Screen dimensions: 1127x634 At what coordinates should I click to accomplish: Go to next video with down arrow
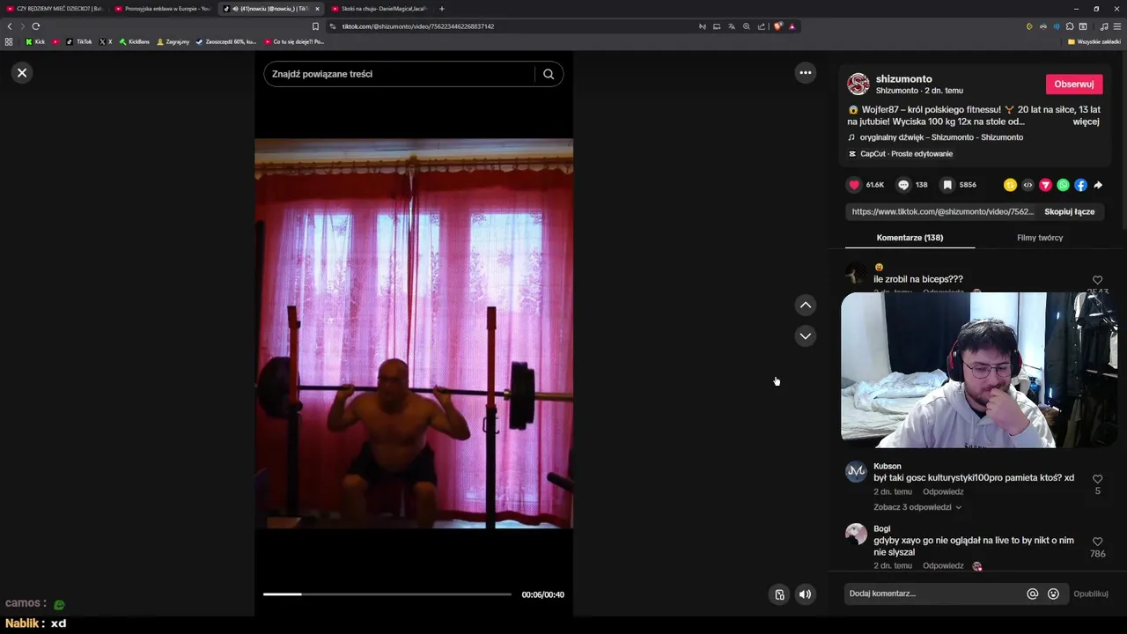tap(806, 336)
